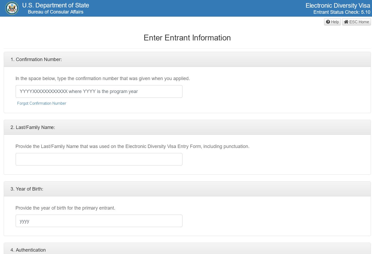Click into the Last/Family Name input box
The width and height of the screenshot is (372, 254).
point(99,159)
